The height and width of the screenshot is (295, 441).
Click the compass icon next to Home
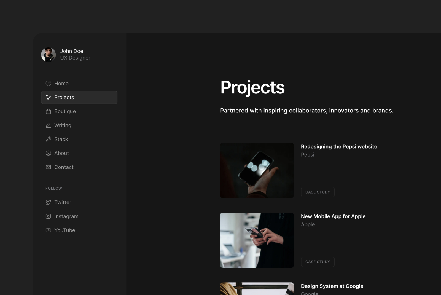[48, 83]
